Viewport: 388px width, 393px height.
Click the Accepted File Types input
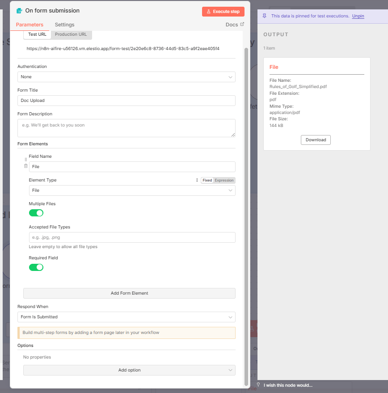tap(132, 237)
